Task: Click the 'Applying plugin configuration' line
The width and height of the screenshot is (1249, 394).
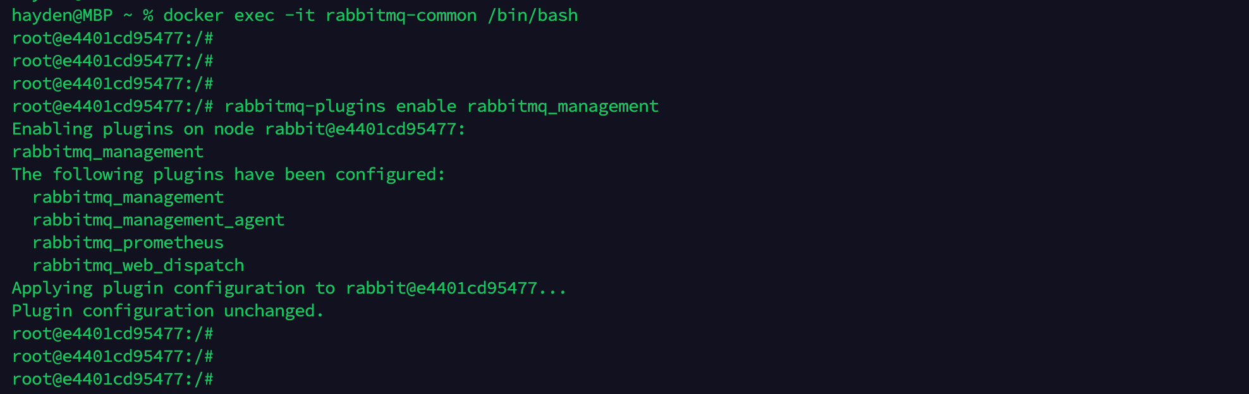Action: 289,288
